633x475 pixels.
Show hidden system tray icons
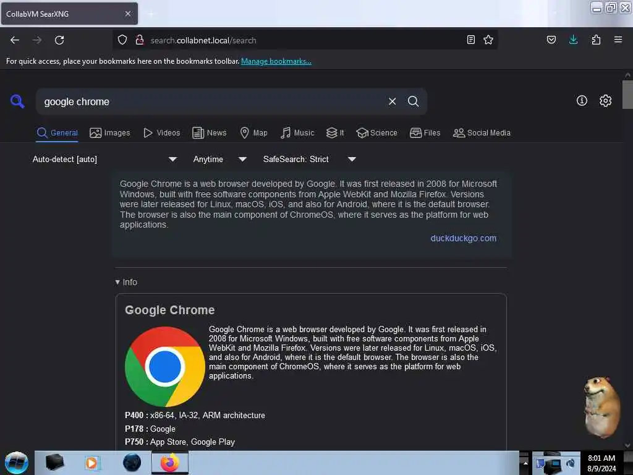[525, 463]
